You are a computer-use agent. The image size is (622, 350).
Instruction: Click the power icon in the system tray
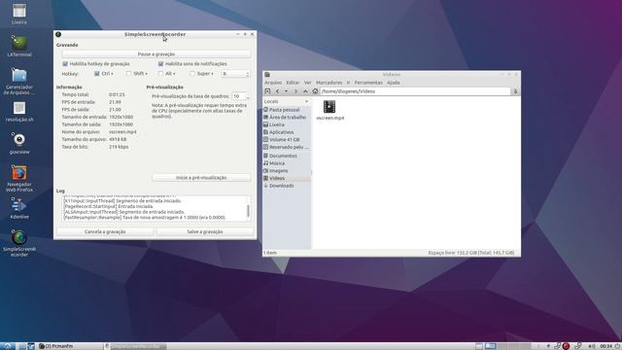coord(618,346)
